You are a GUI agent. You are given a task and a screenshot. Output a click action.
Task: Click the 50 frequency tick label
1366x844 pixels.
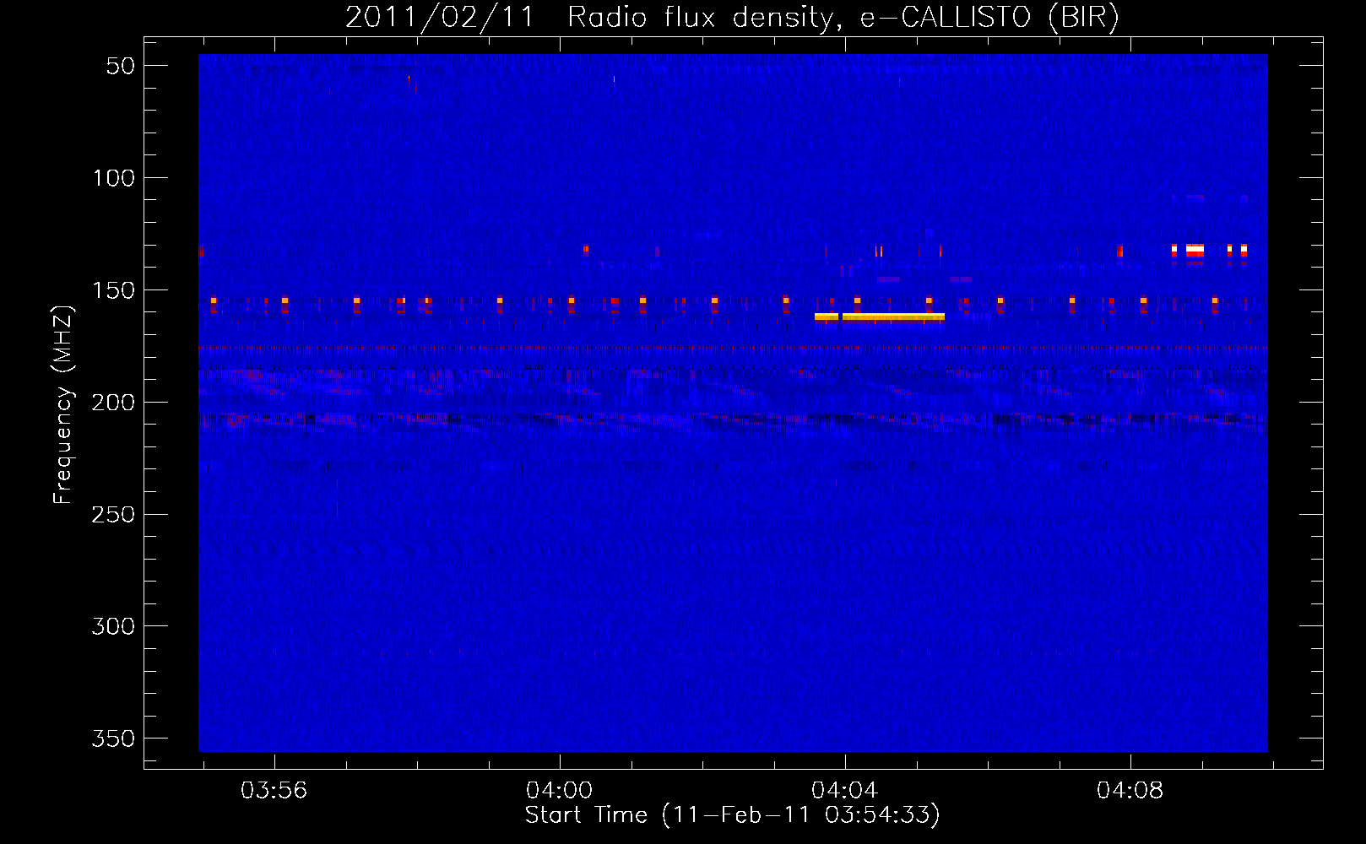(121, 66)
